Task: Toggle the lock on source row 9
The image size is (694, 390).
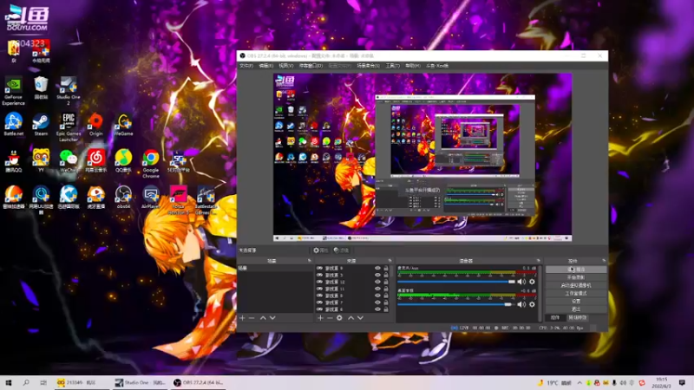Action: point(386,268)
